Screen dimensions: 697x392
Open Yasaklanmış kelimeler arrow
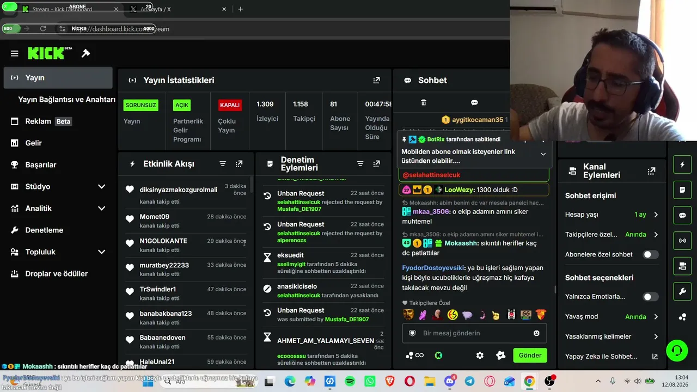656,336
